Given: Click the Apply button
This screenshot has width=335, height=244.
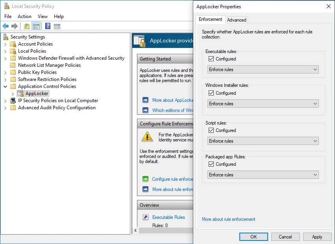Looking at the screenshot, I should [317, 237].
